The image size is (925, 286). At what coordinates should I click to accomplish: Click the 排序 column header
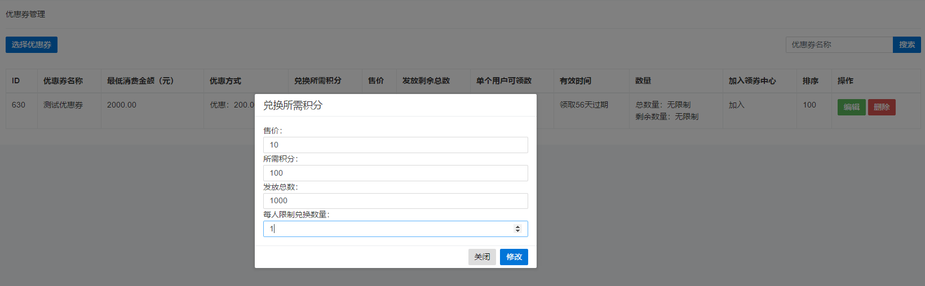pyautogui.click(x=810, y=81)
